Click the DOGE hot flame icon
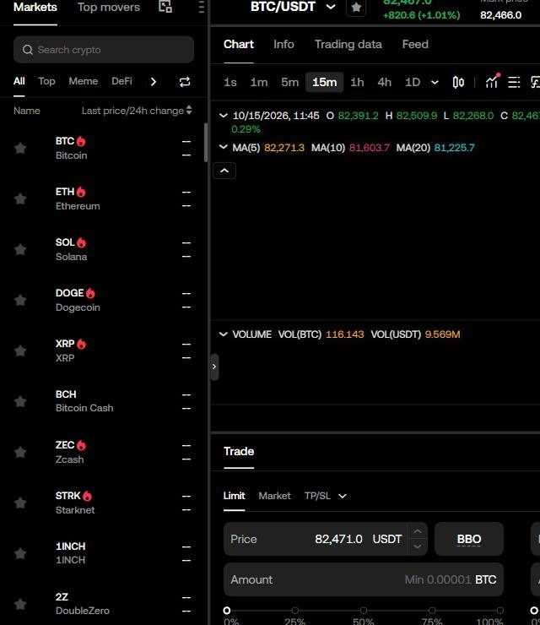The width and height of the screenshot is (540, 625). tap(91, 293)
